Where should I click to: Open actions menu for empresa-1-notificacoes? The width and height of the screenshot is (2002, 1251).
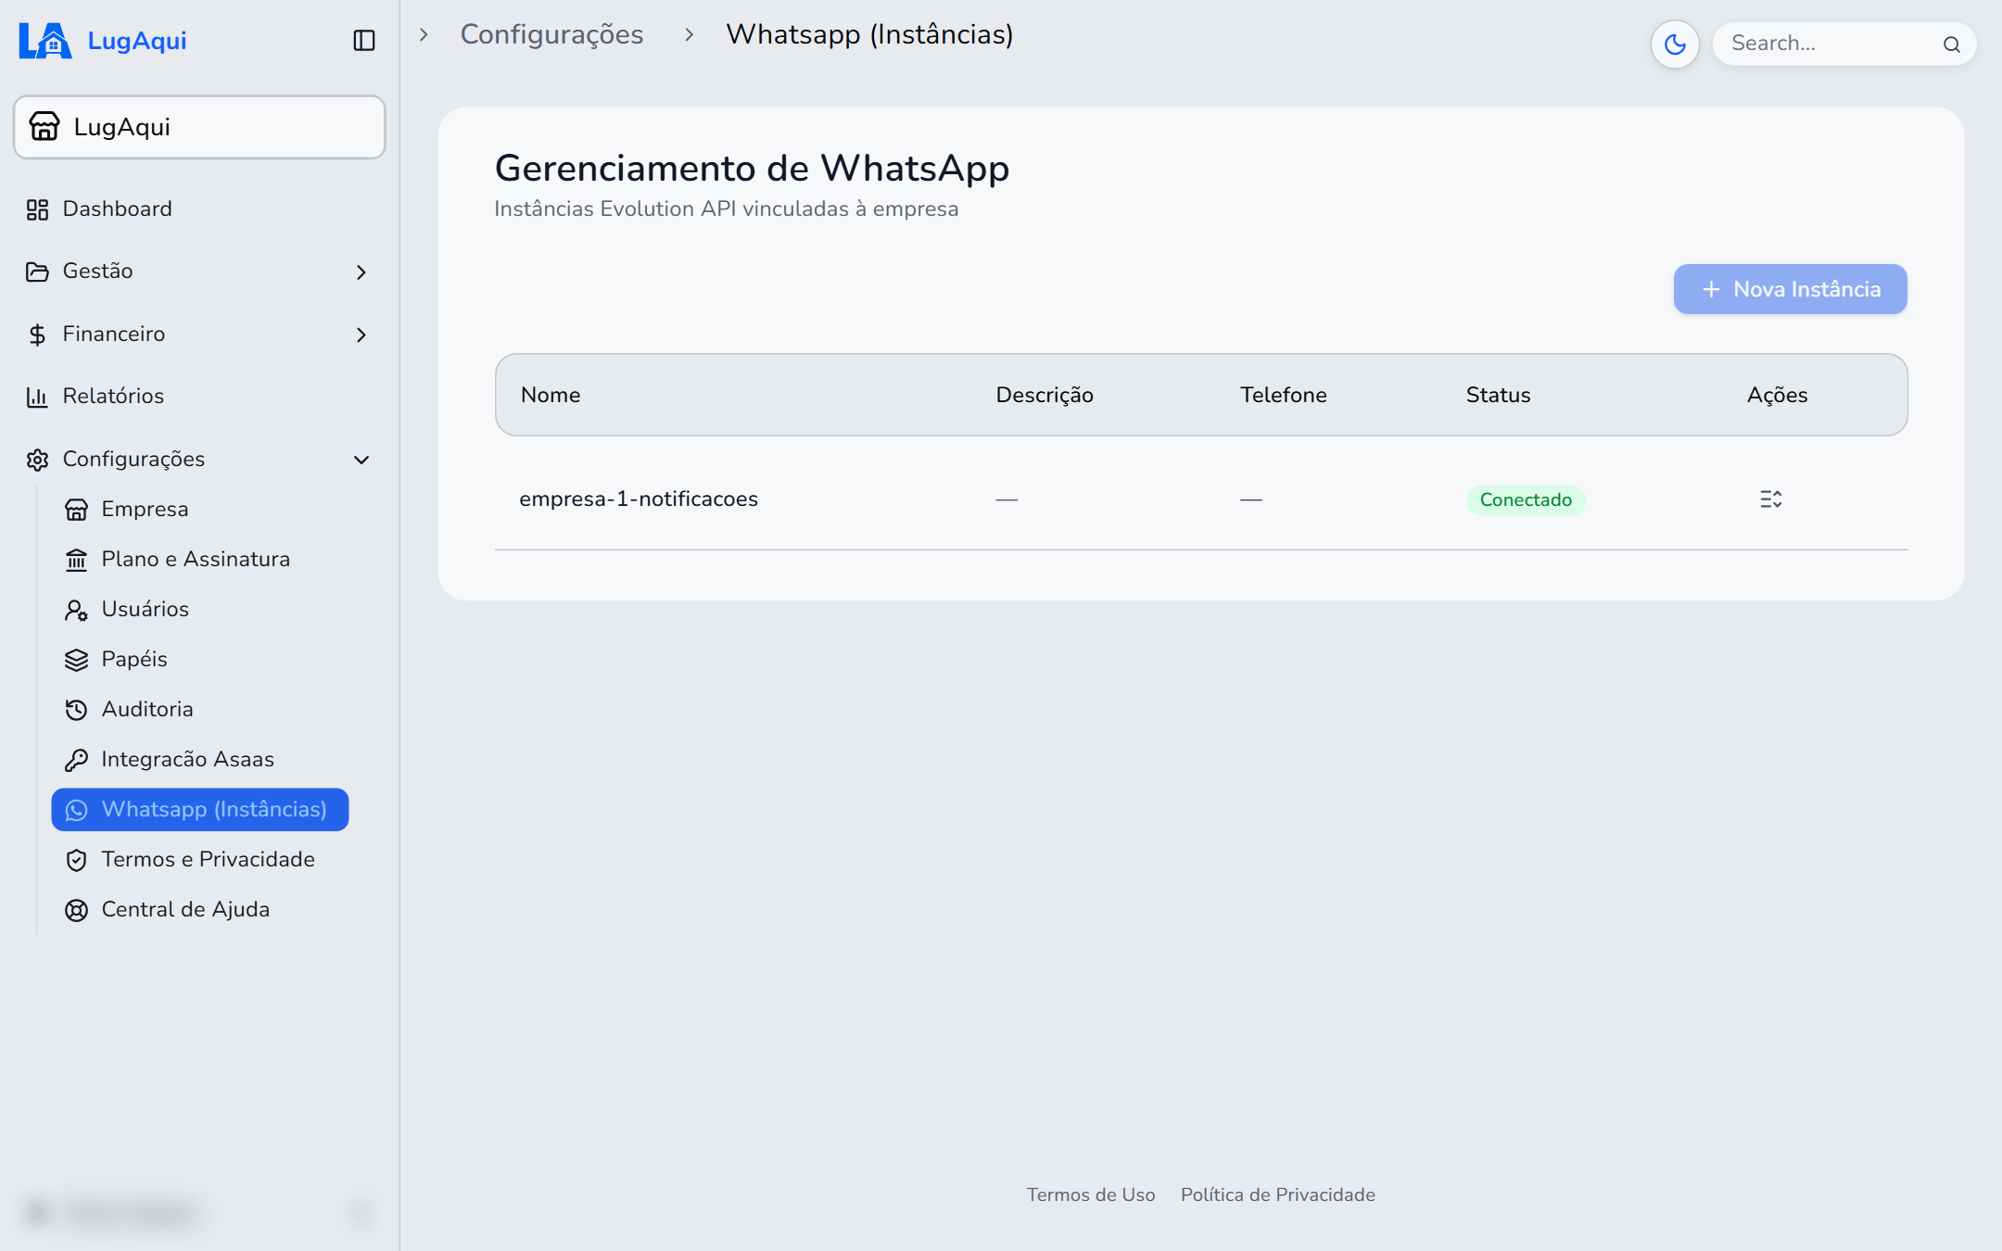pyautogui.click(x=1770, y=499)
